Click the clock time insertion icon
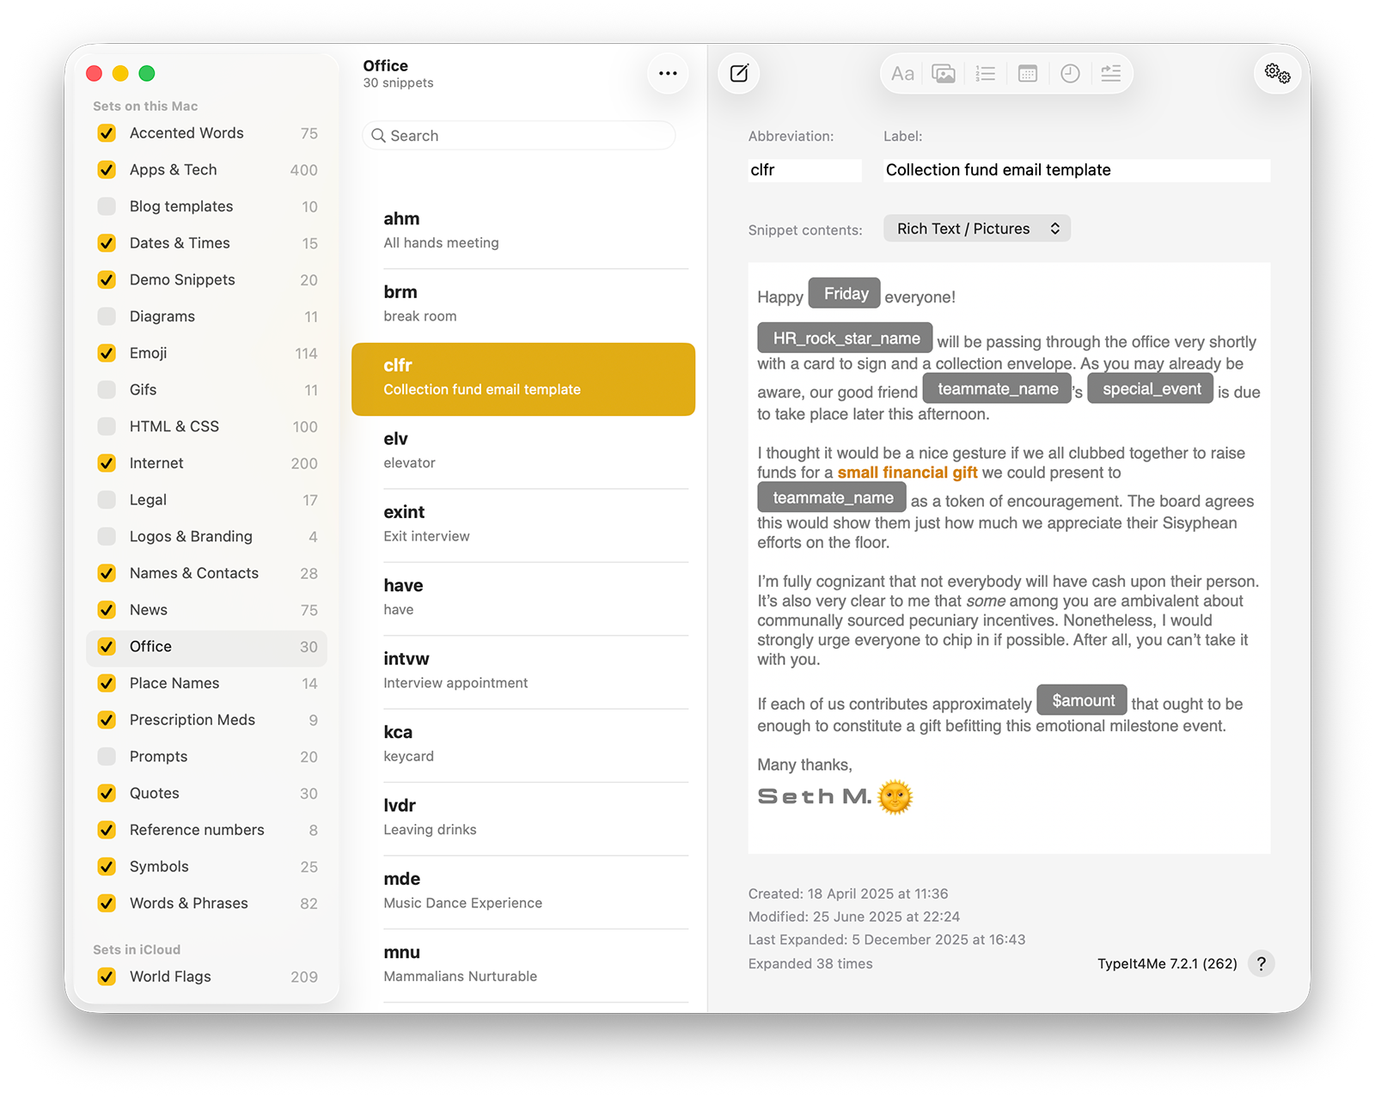 [x=1069, y=73]
